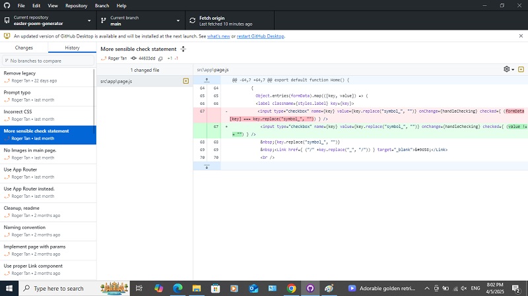Click the deleted line 67 in diff
Screen dimensions: 528x296
360,115
